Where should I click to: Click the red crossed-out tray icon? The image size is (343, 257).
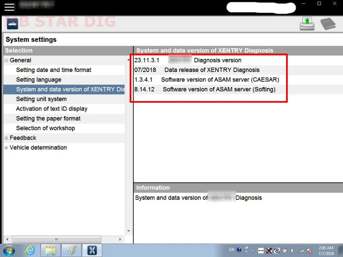(269, 250)
